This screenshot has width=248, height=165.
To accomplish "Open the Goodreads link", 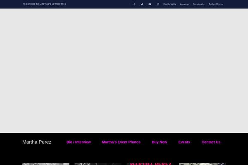I will pos(198,4).
